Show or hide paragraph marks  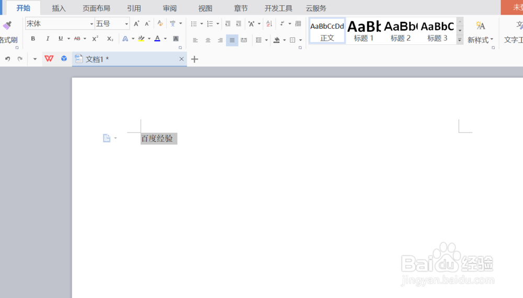(282, 23)
